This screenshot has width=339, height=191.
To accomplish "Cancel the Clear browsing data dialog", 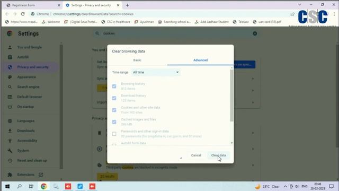I will (x=196, y=155).
